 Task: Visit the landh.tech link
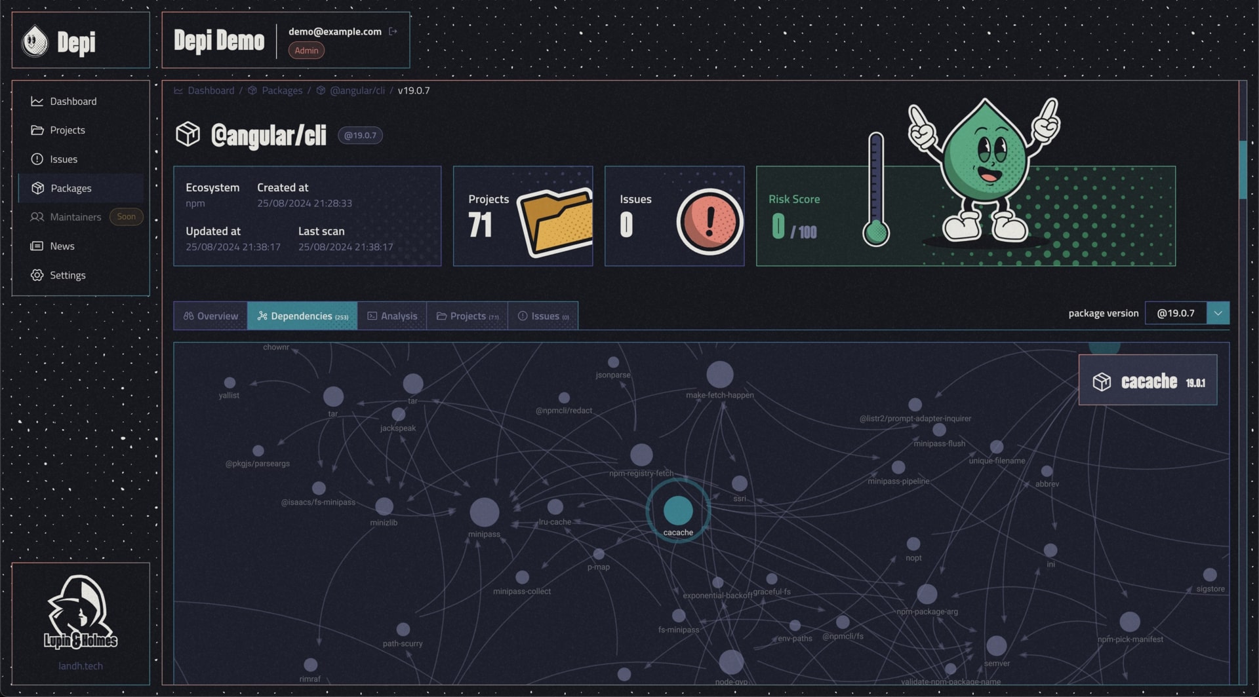pyautogui.click(x=81, y=666)
